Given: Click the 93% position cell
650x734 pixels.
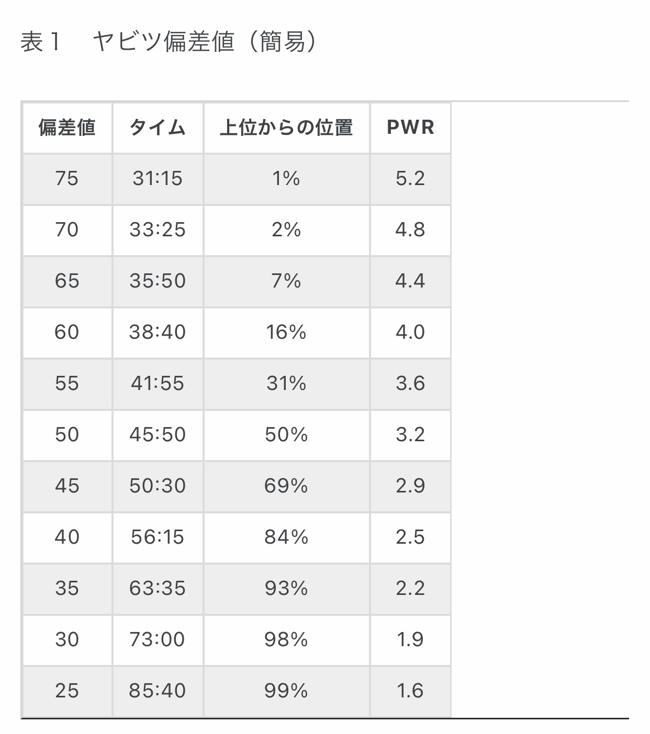Looking at the screenshot, I should click(286, 589).
